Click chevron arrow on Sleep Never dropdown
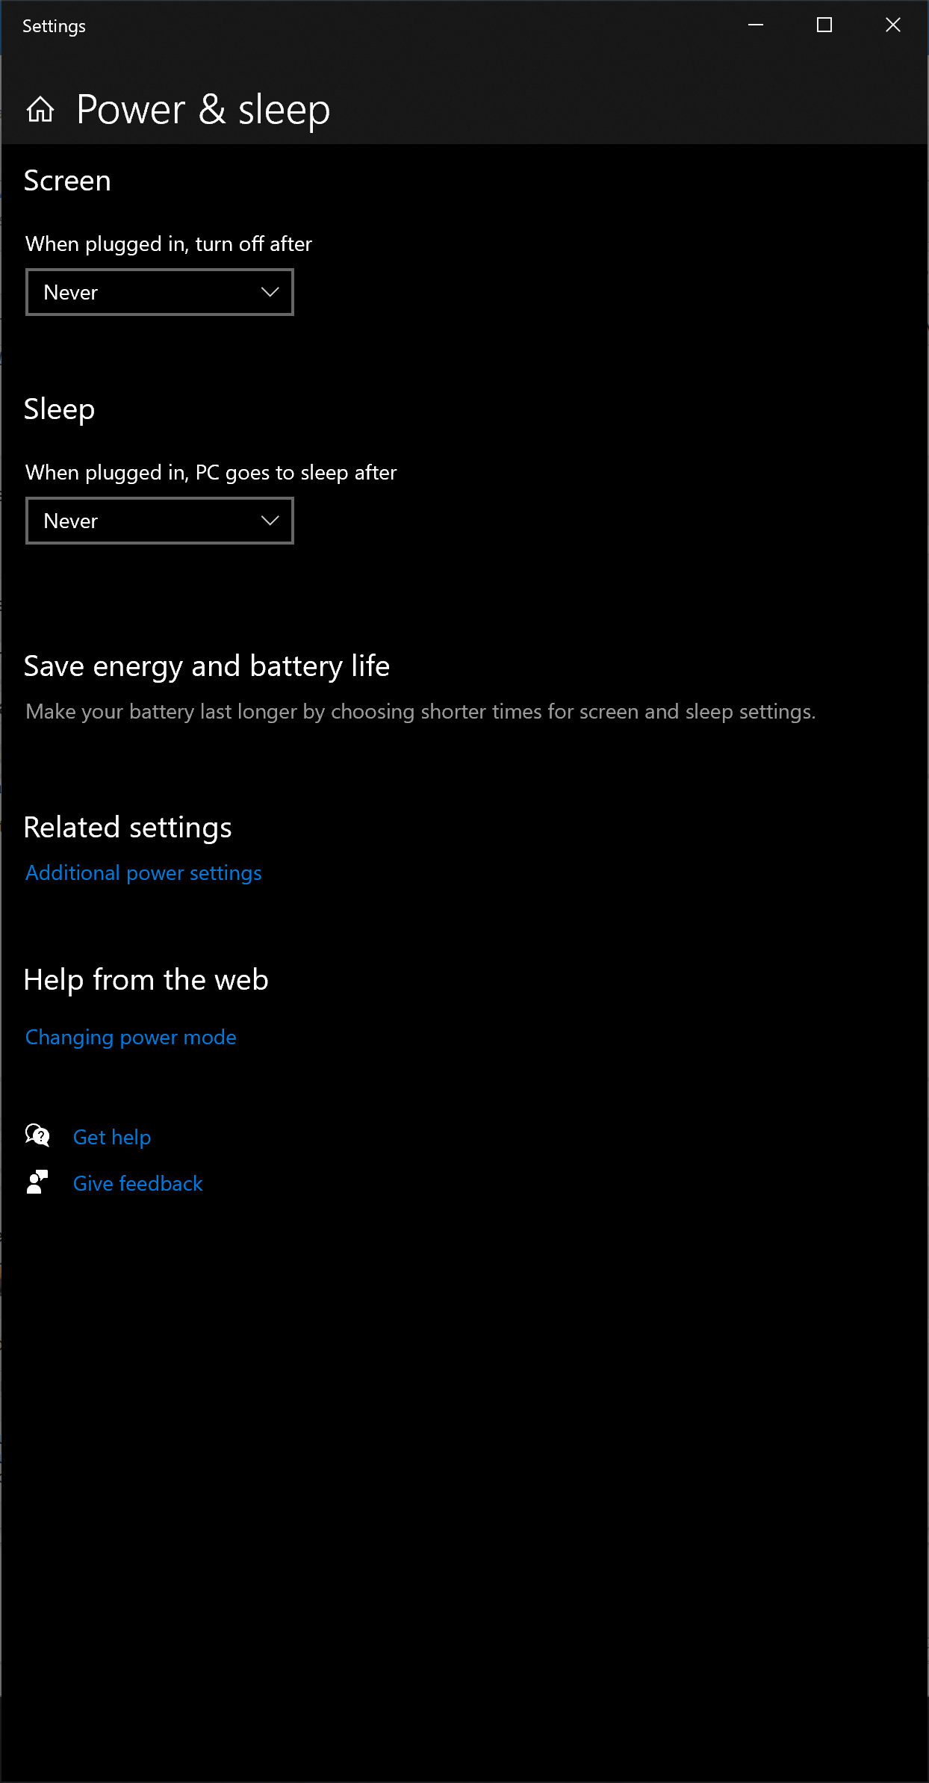The width and height of the screenshot is (929, 1783). (270, 521)
